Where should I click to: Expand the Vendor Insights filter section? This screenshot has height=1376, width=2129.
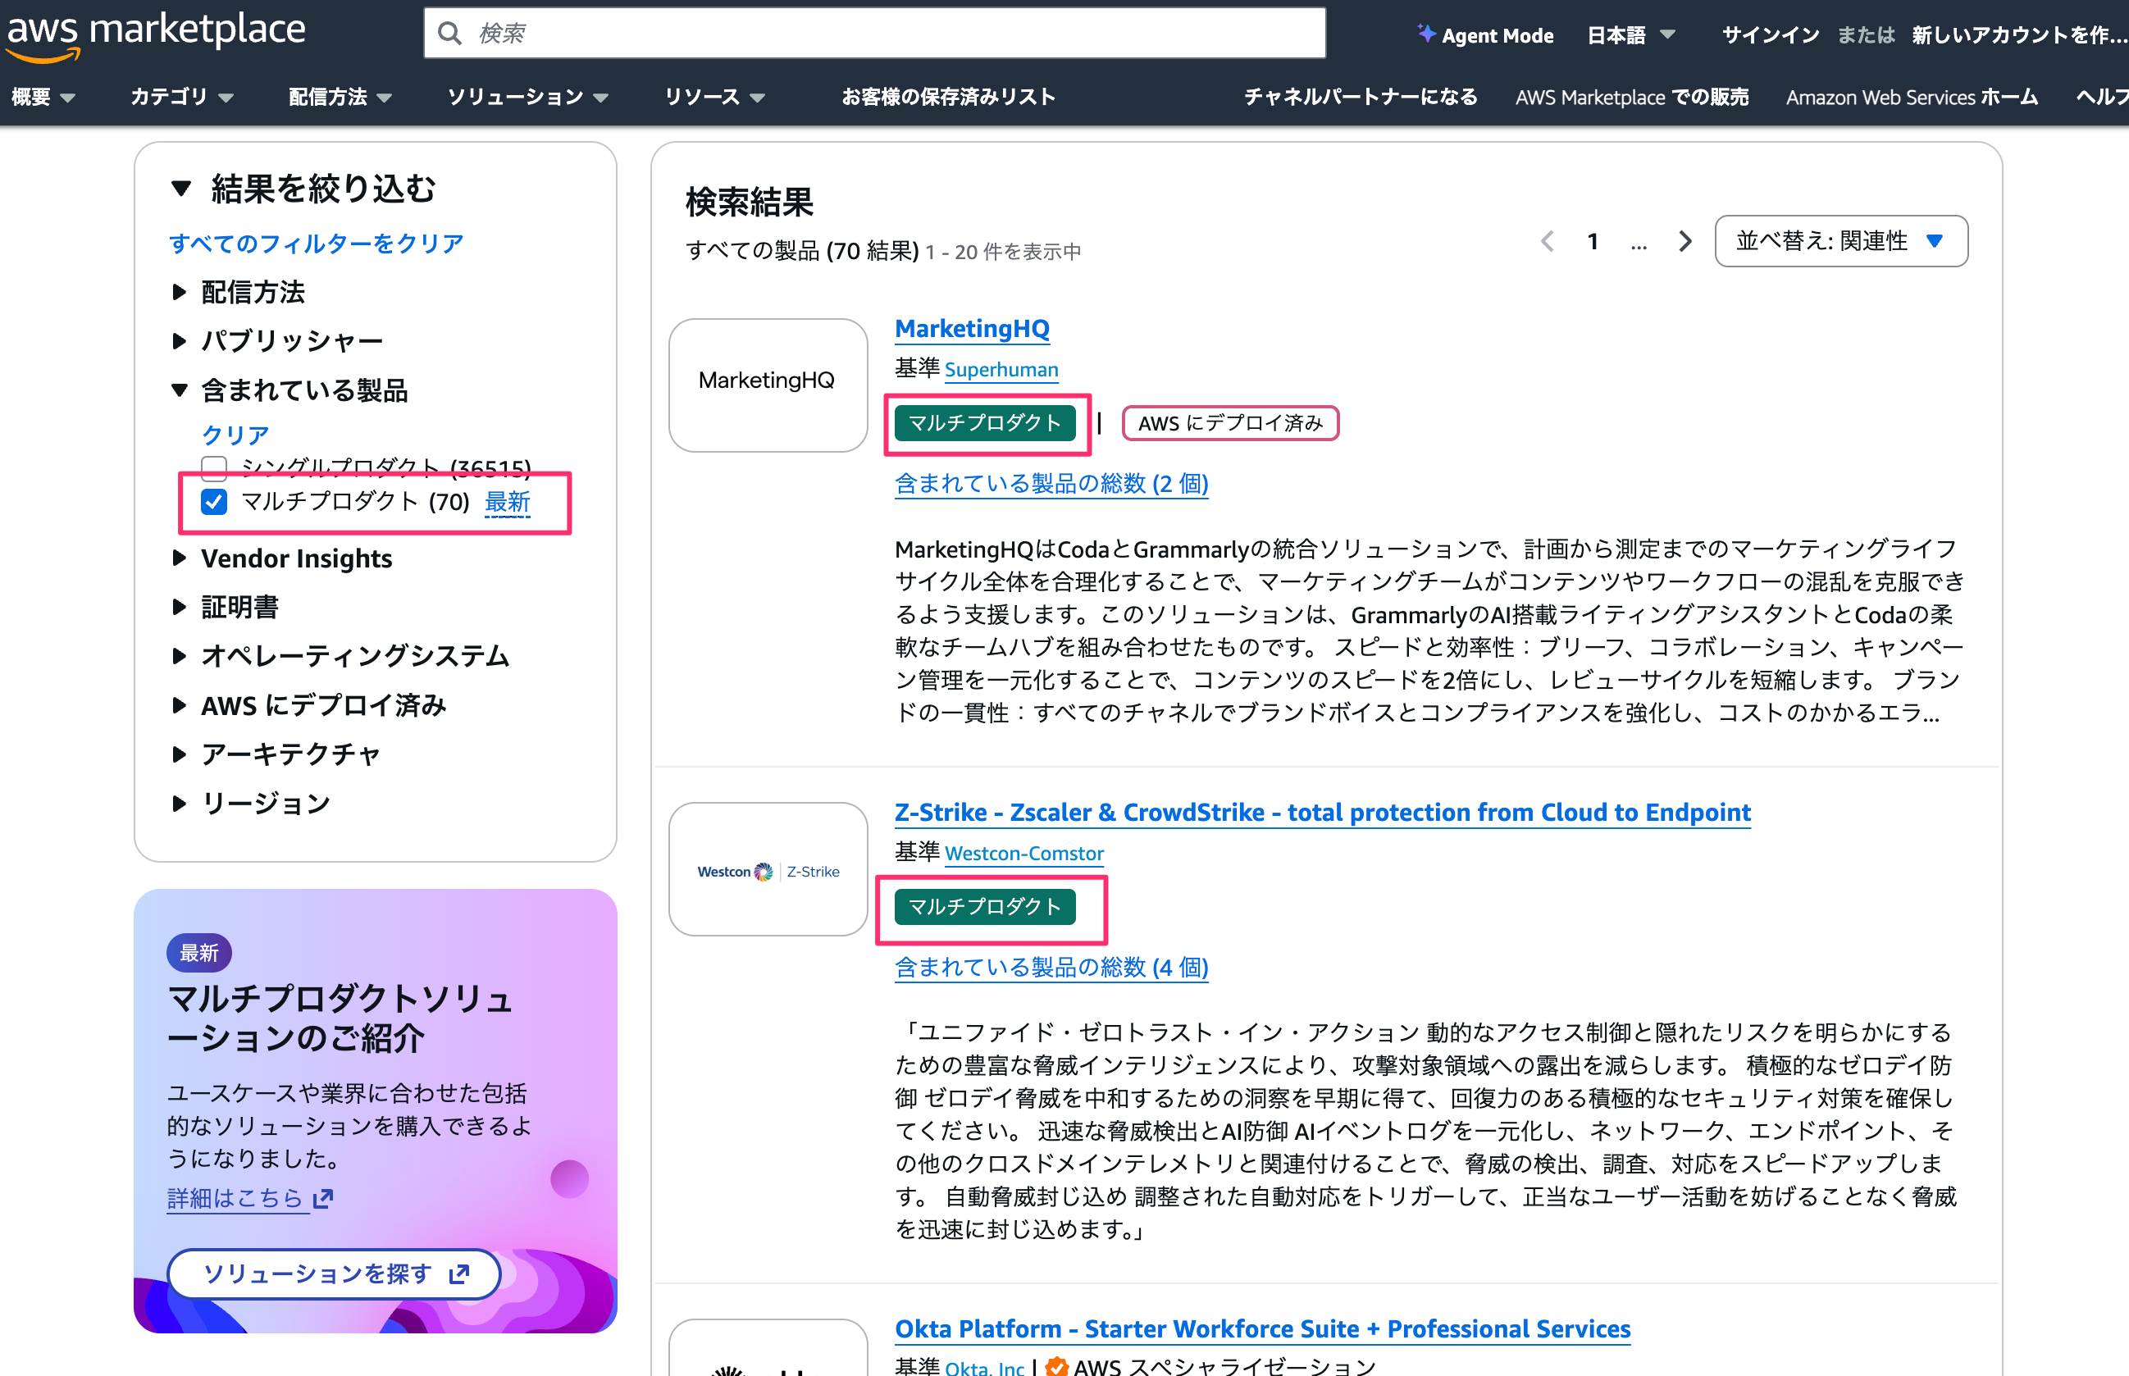coord(294,558)
